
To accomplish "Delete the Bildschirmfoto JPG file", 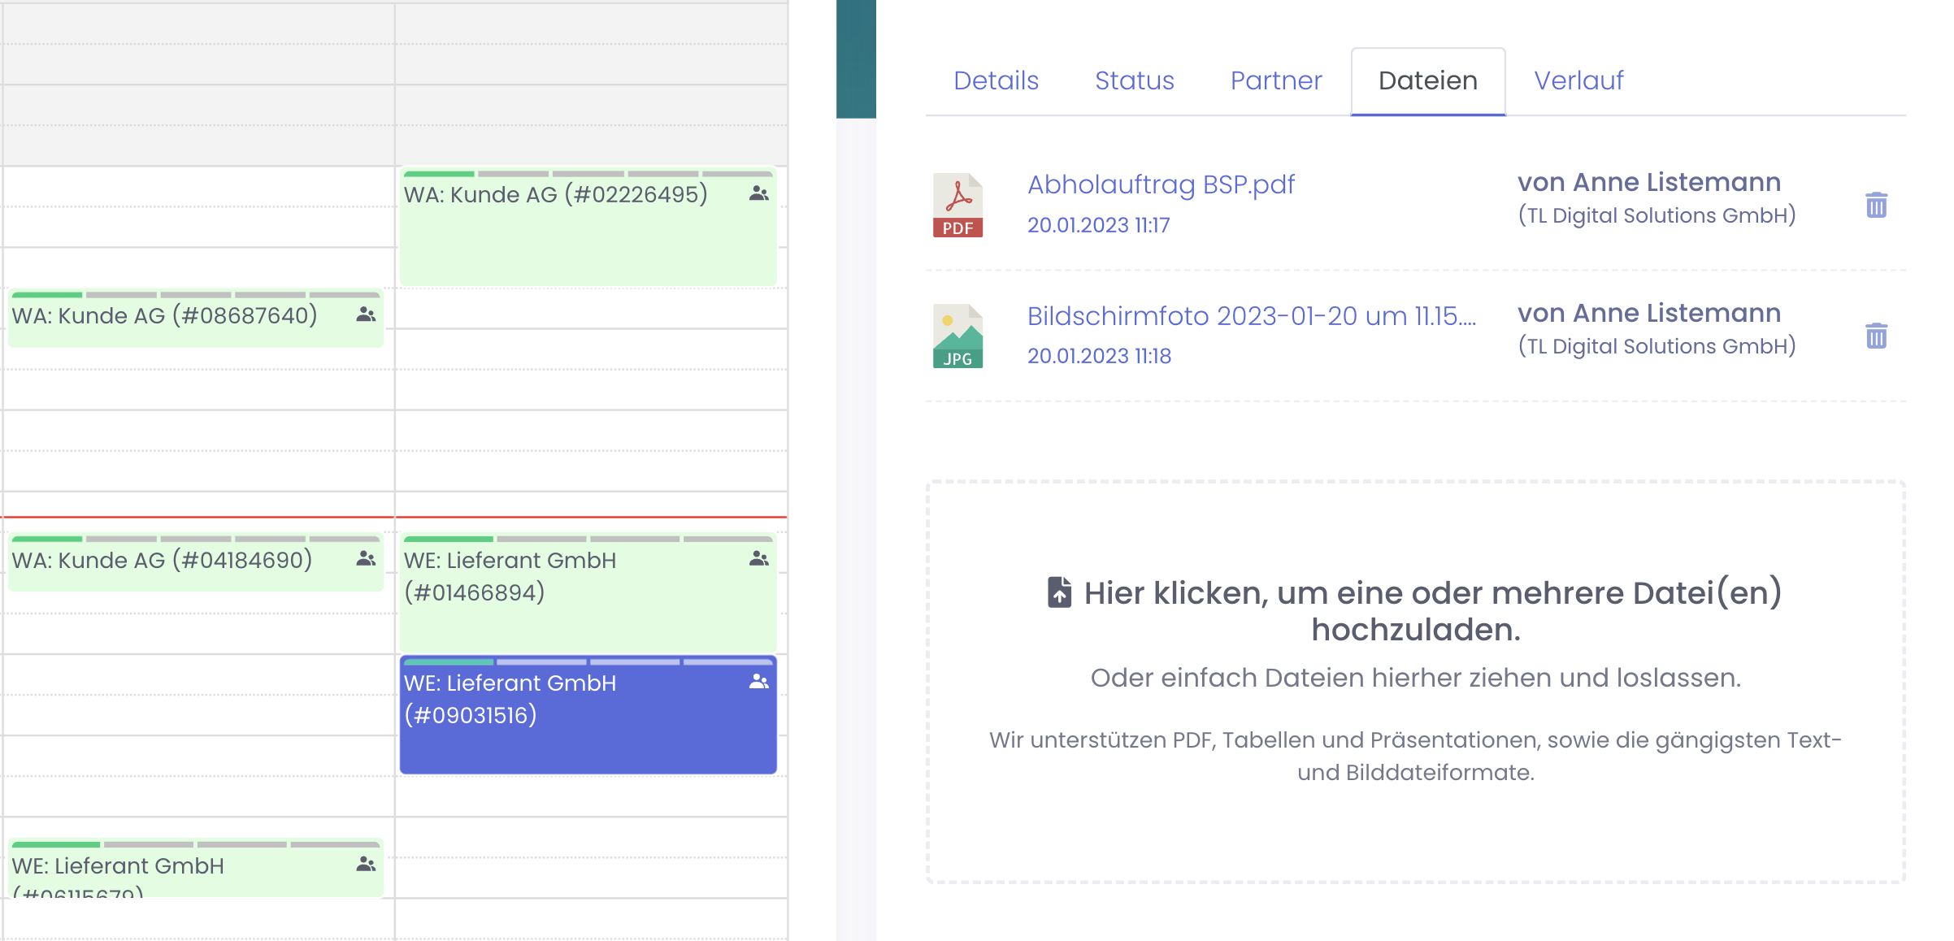I will coord(1876,336).
